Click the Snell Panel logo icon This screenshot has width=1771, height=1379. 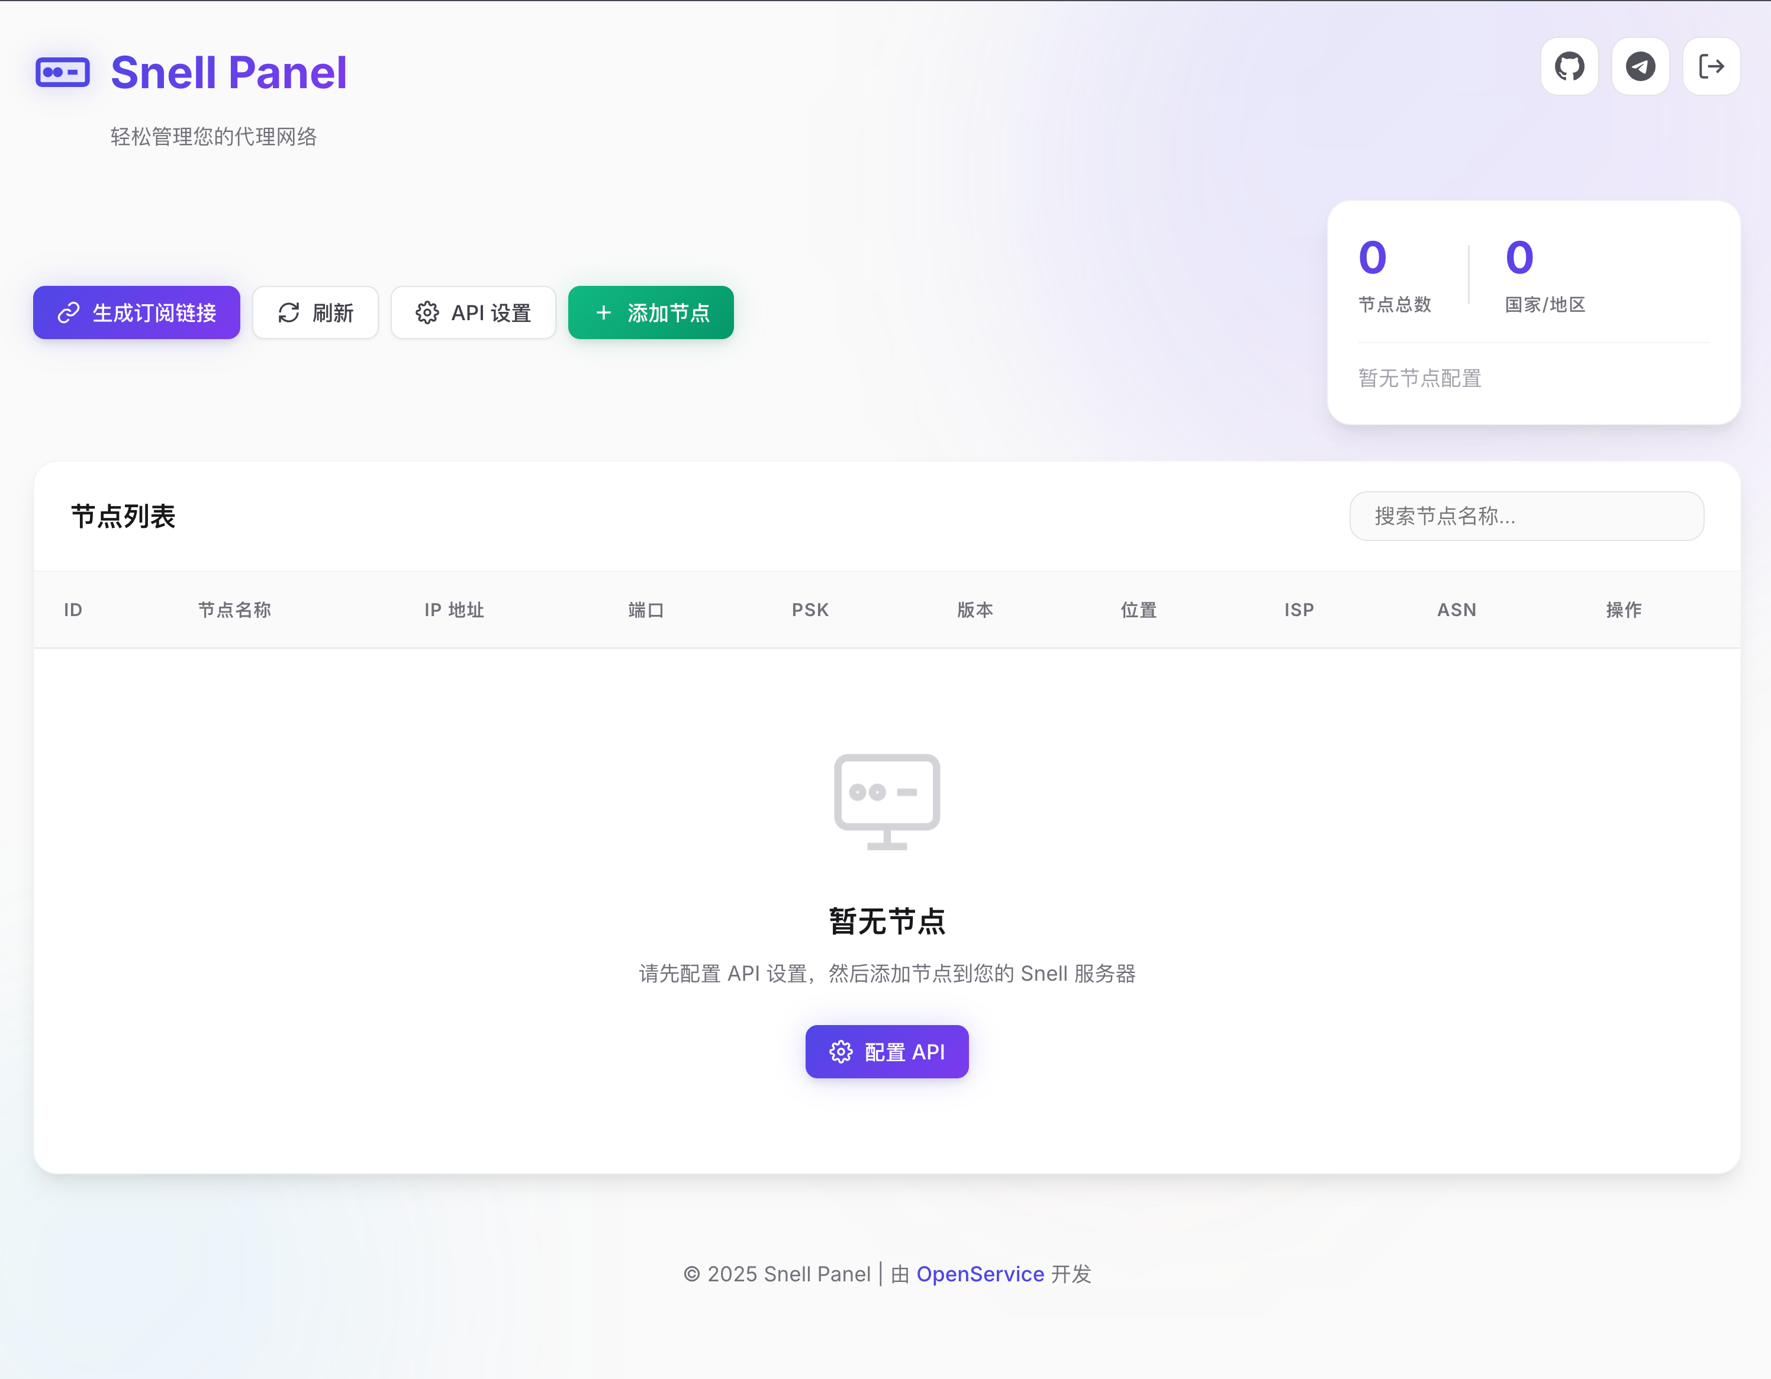point(63,73)
